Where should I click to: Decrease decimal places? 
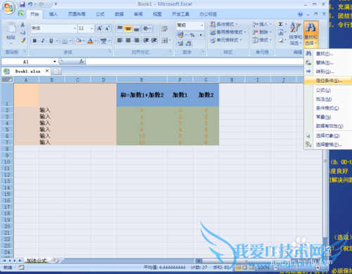189,44
